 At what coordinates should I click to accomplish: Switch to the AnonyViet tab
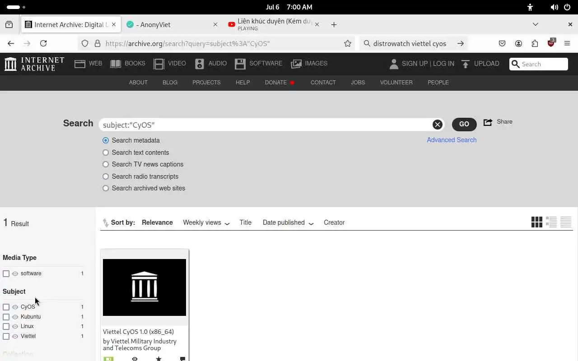(x=172, y=24)
